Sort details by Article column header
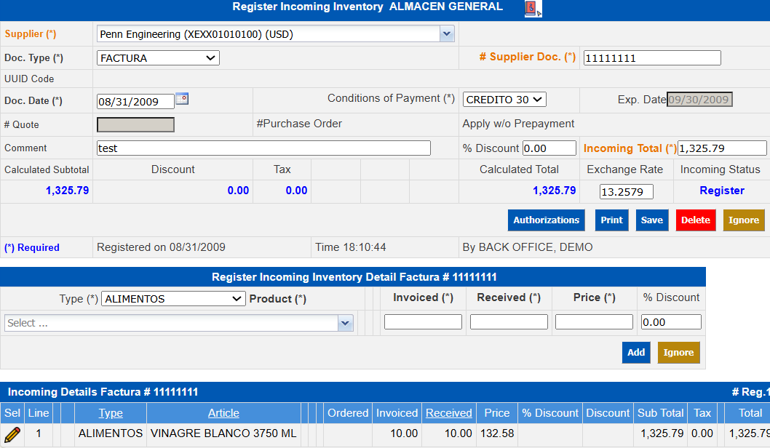The height and width of the screenshot is (448, 770). coord(223,413)
